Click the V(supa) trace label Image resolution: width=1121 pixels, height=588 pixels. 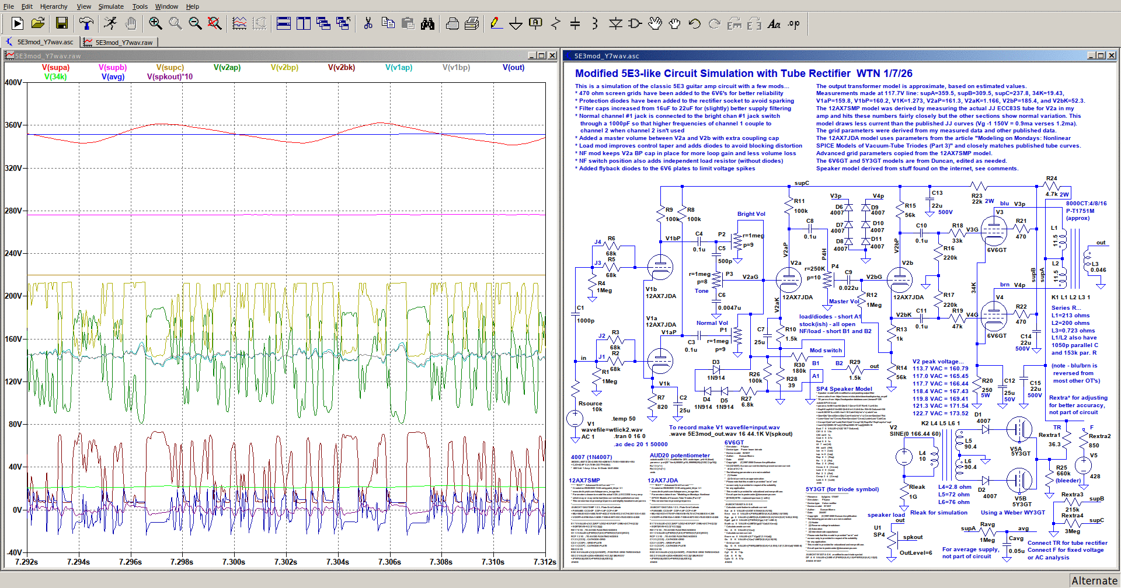pyautogui.click(x=55, y=68)
